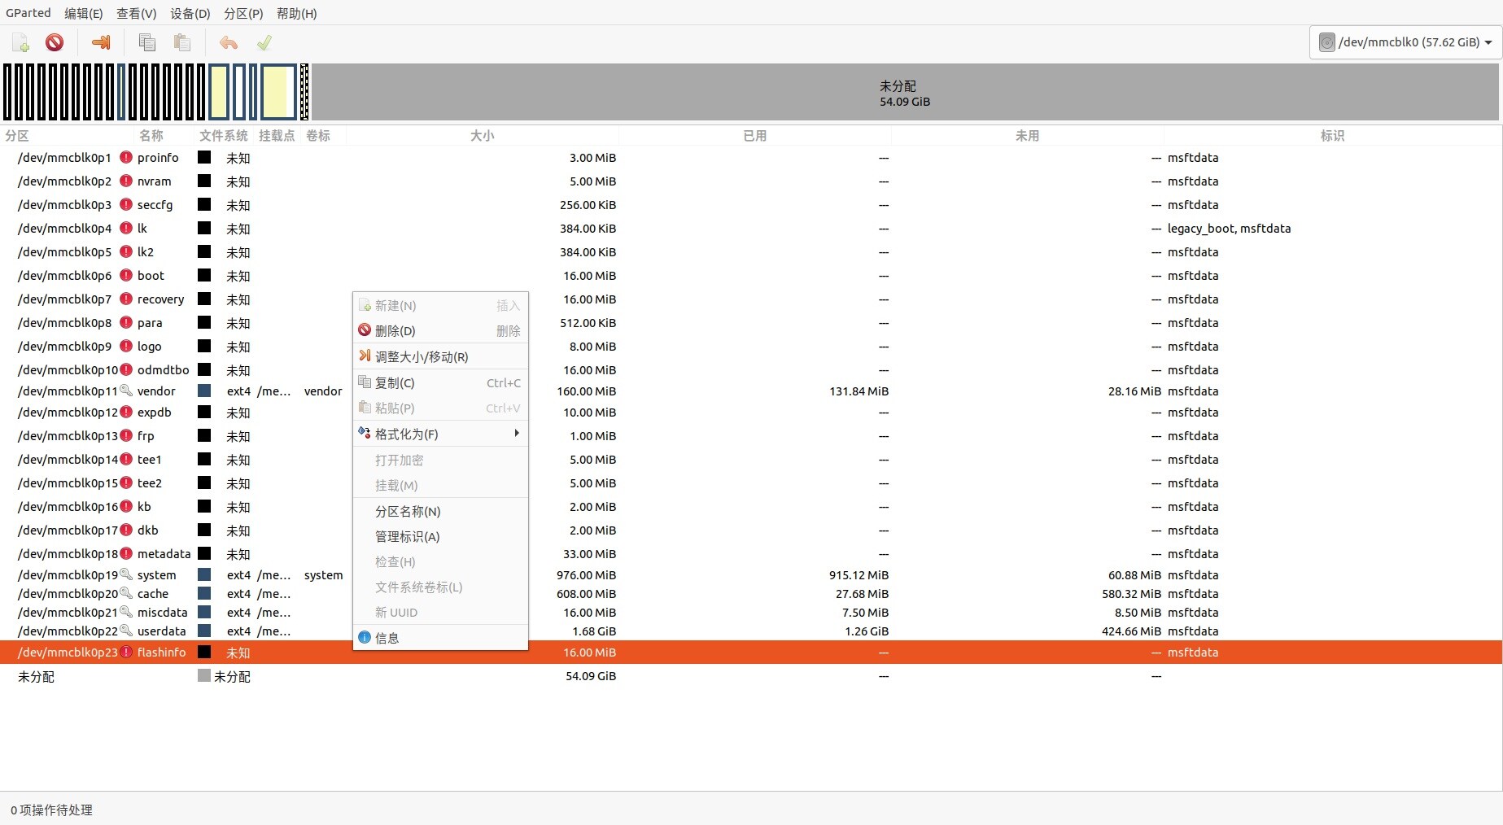1503x825 pixels.
Task: Click the 1.68 GiB size of userdata
Action: point(594,631)
